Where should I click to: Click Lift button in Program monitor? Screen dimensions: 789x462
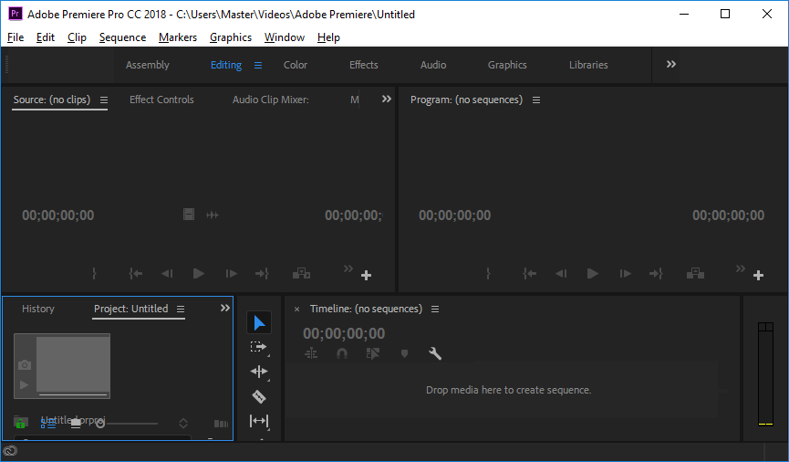(x=695, y=274)
